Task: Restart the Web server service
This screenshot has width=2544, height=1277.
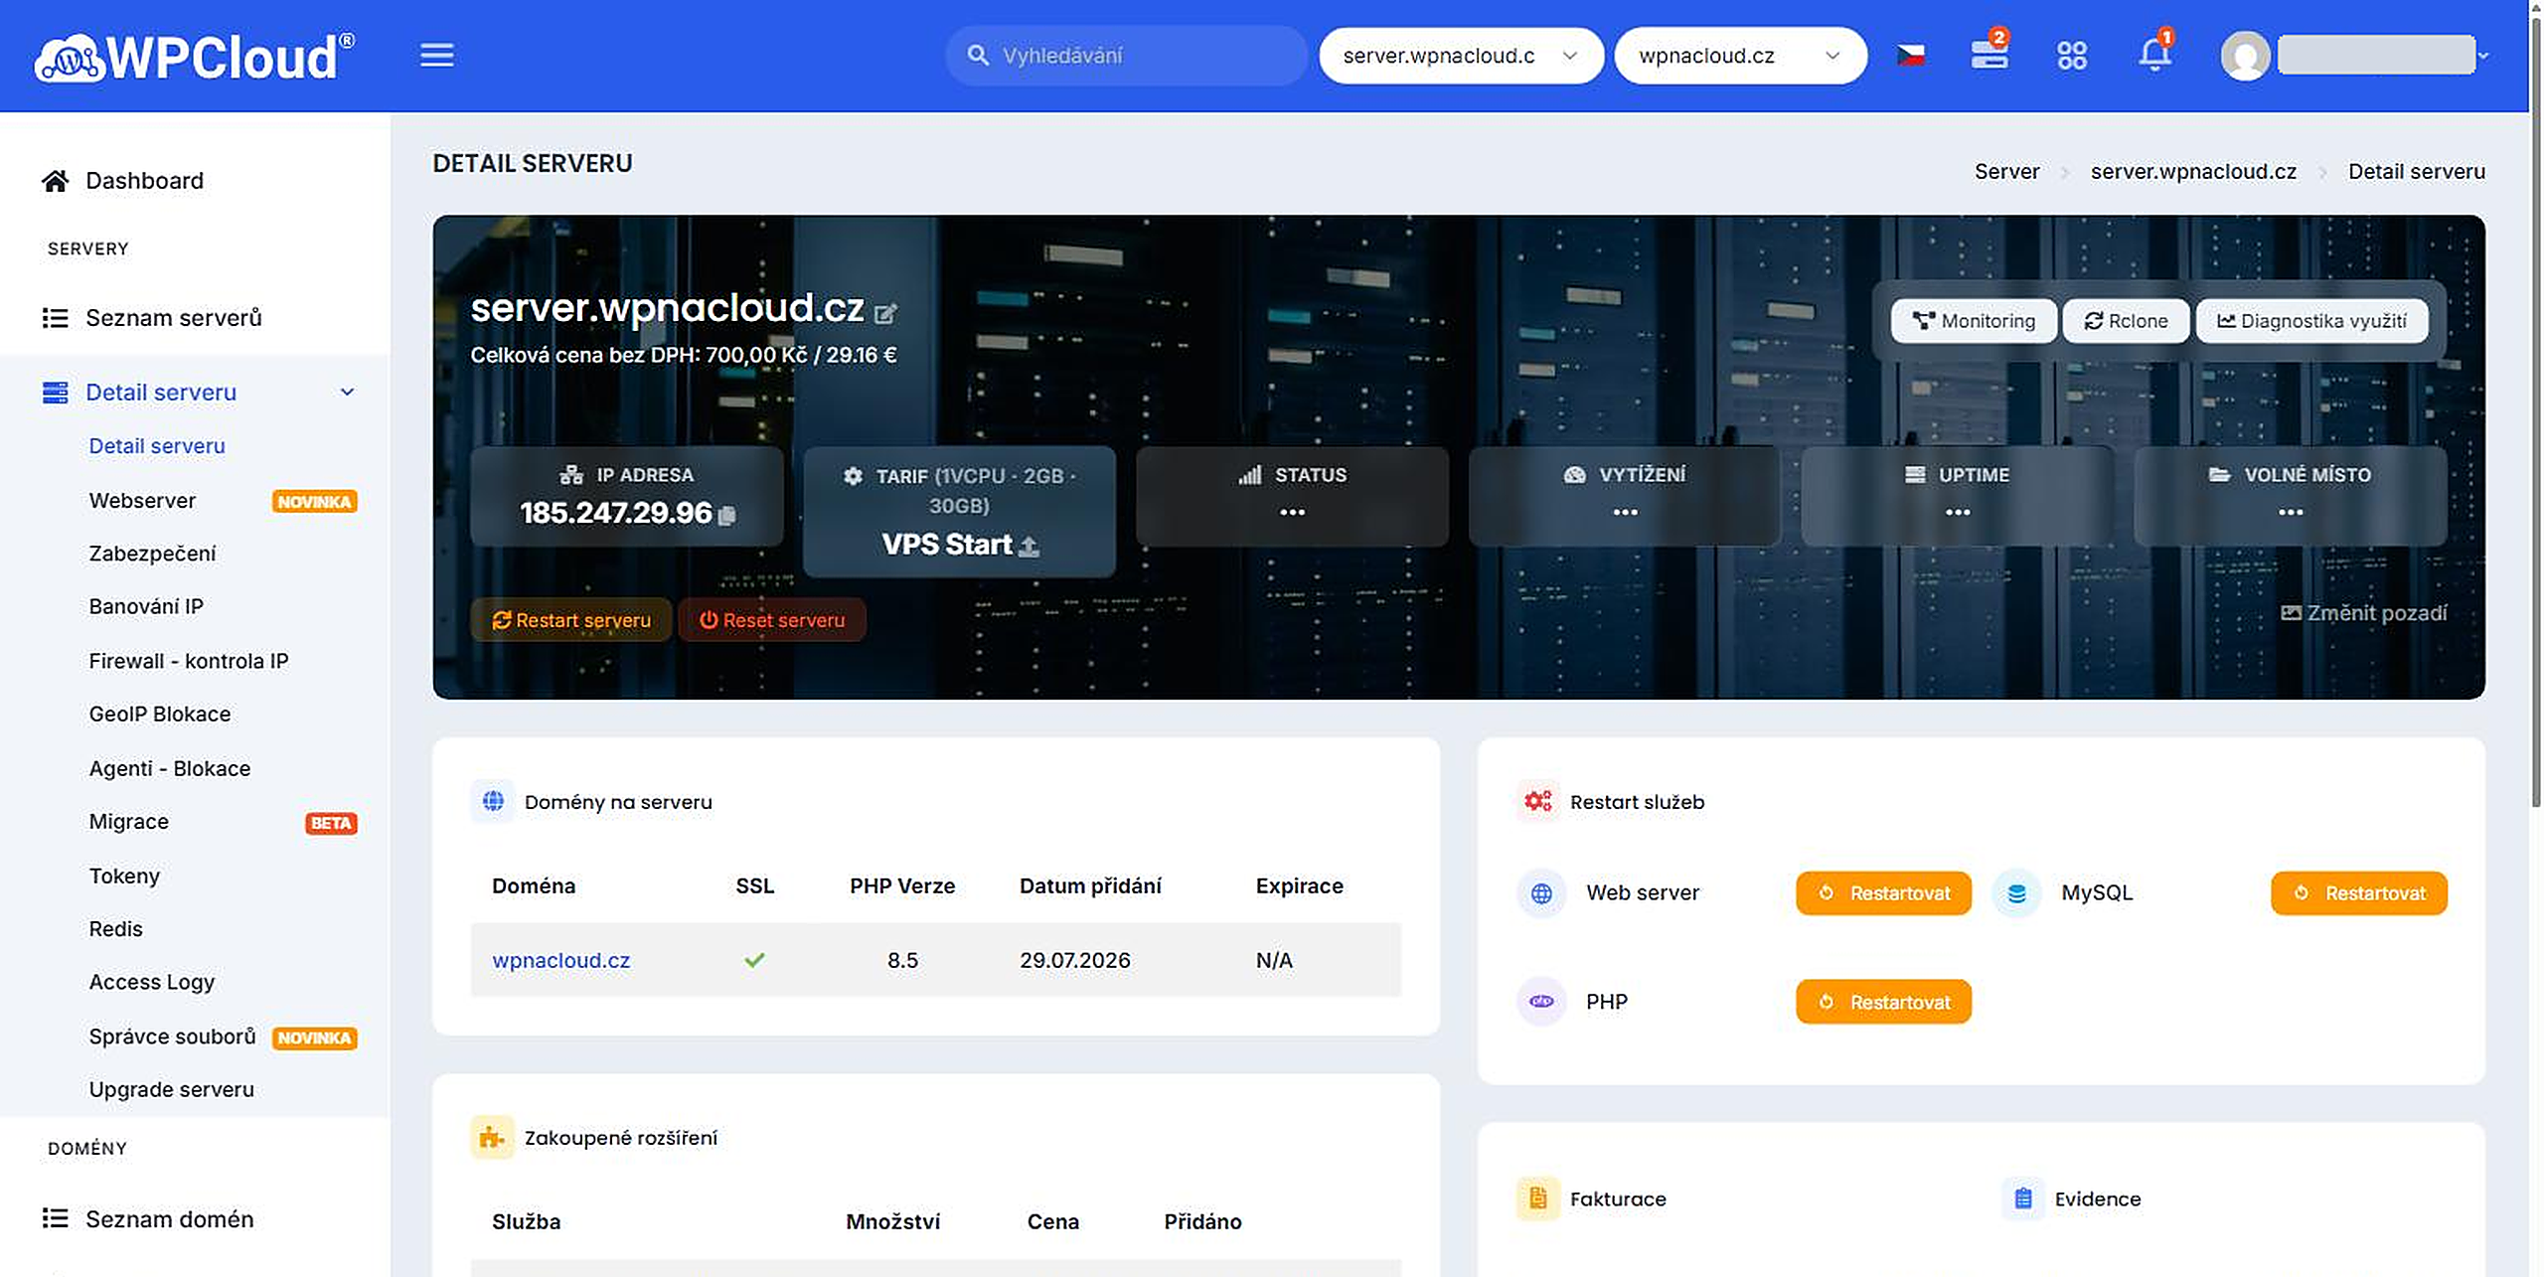Action: click(1883, 893)
